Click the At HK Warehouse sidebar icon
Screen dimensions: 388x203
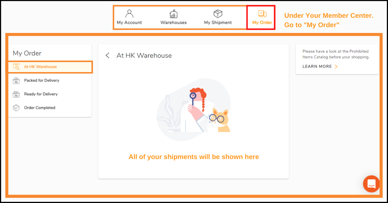[16, 67]
